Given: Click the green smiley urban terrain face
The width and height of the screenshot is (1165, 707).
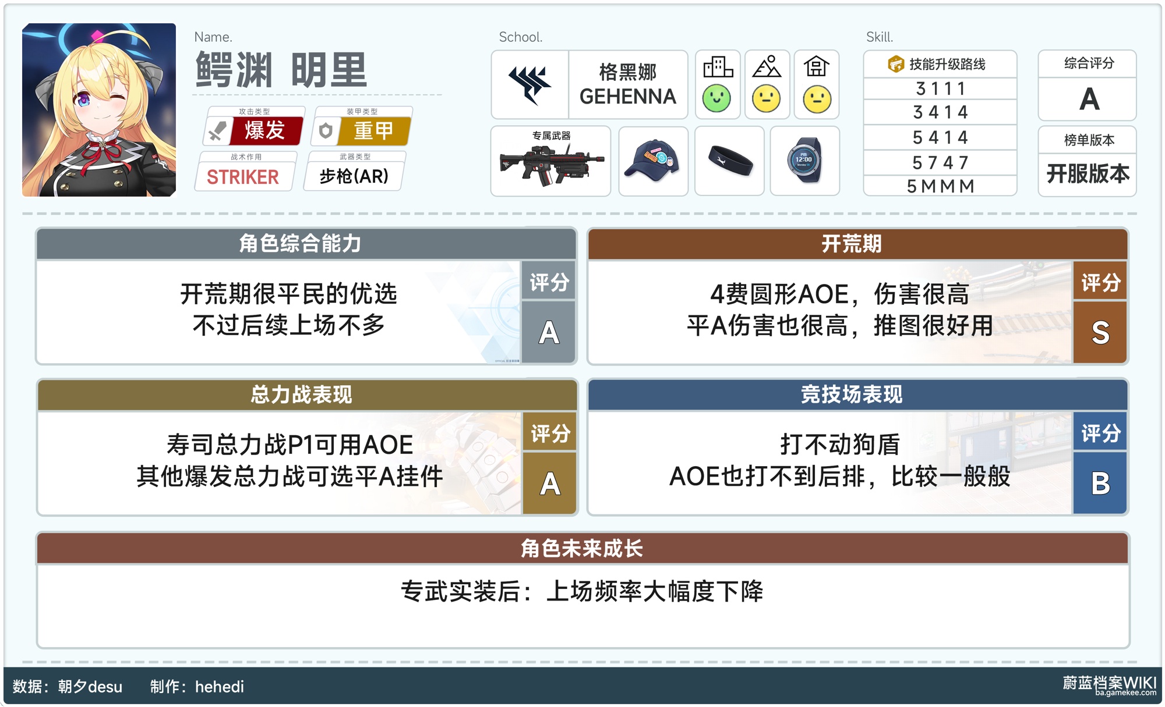Looking at the screenshot, I should [716, 98].
